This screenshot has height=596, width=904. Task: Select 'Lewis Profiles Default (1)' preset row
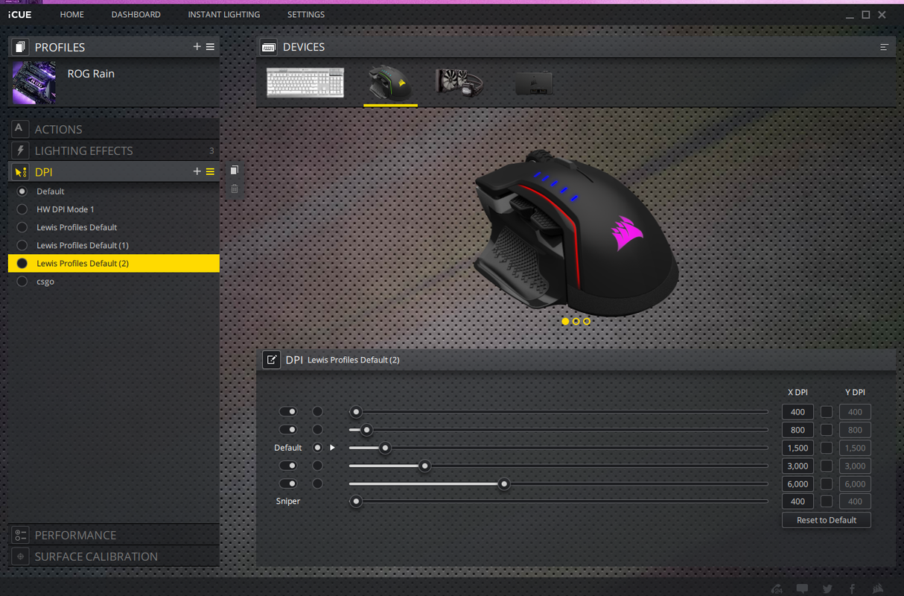click(x=114, y=245)
